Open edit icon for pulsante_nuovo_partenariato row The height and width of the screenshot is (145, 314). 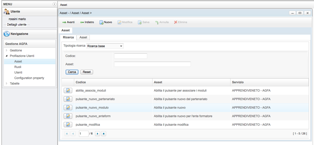[68, 99]
